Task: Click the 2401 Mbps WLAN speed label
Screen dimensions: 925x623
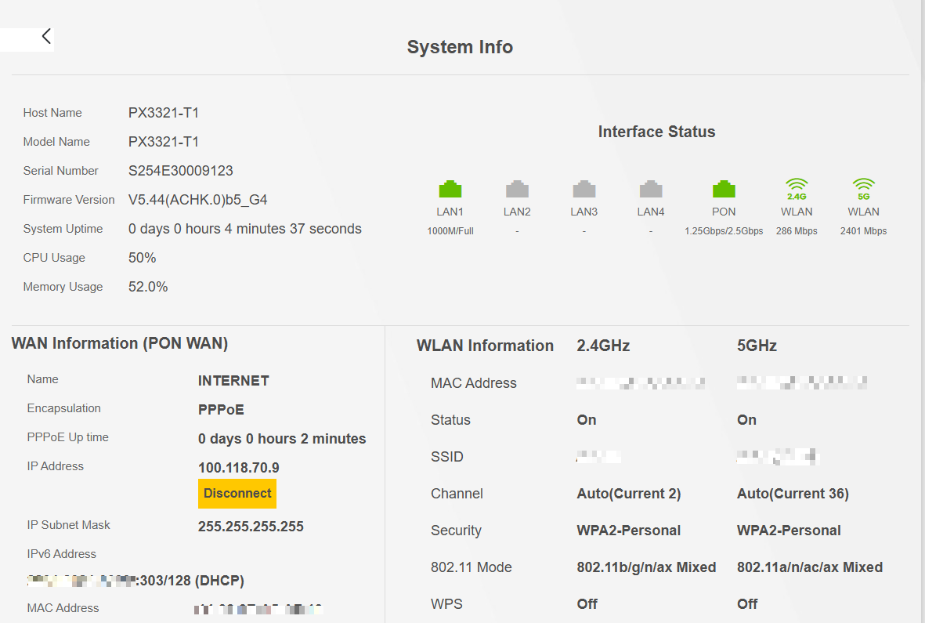Action: point(863,231)
